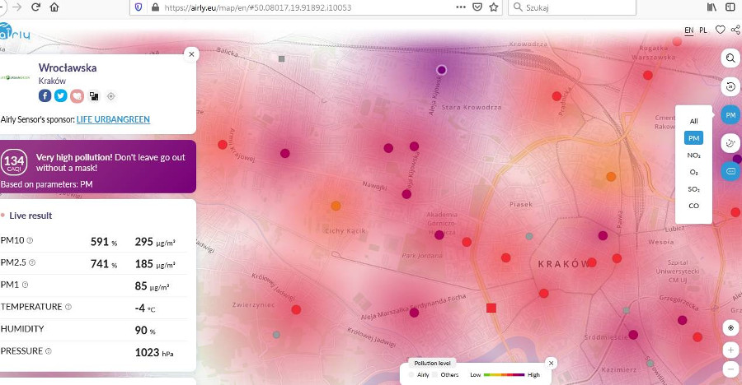742x385 pixels.
Task: Select All in pollutant menu
Action: tap(693, 121)
